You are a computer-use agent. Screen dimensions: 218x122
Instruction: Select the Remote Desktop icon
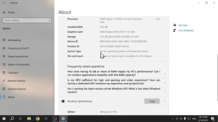4,81
